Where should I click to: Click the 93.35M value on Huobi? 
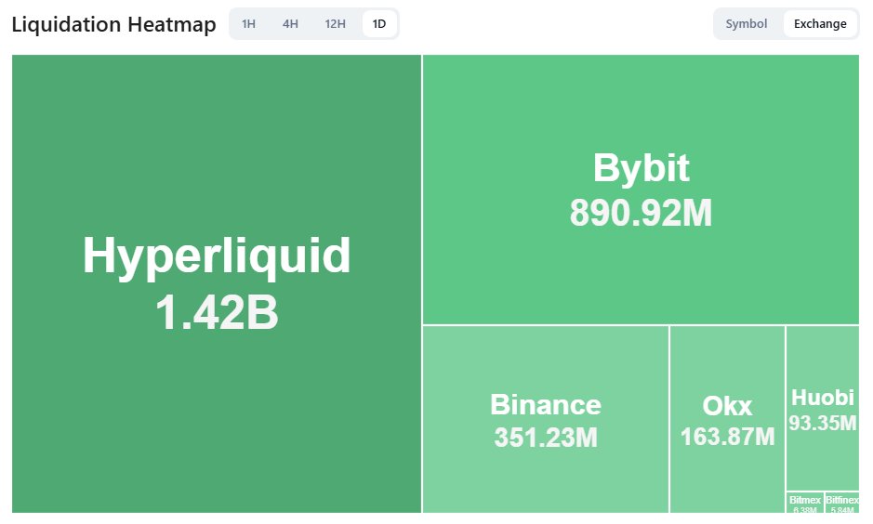[823, 424]
